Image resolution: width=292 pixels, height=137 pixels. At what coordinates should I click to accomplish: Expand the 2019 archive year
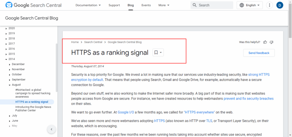pyautogui.click(x=6, y=34)
